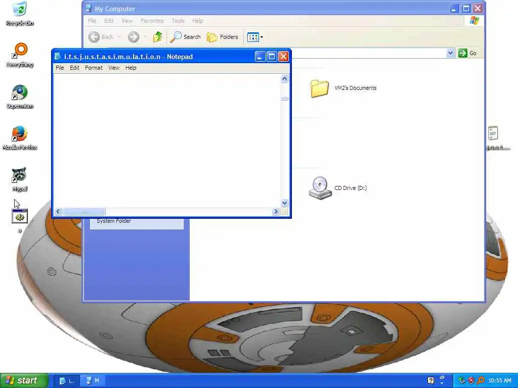
Task: Open Views dropdown in My Computer toolbar
Action: (255, 37)
